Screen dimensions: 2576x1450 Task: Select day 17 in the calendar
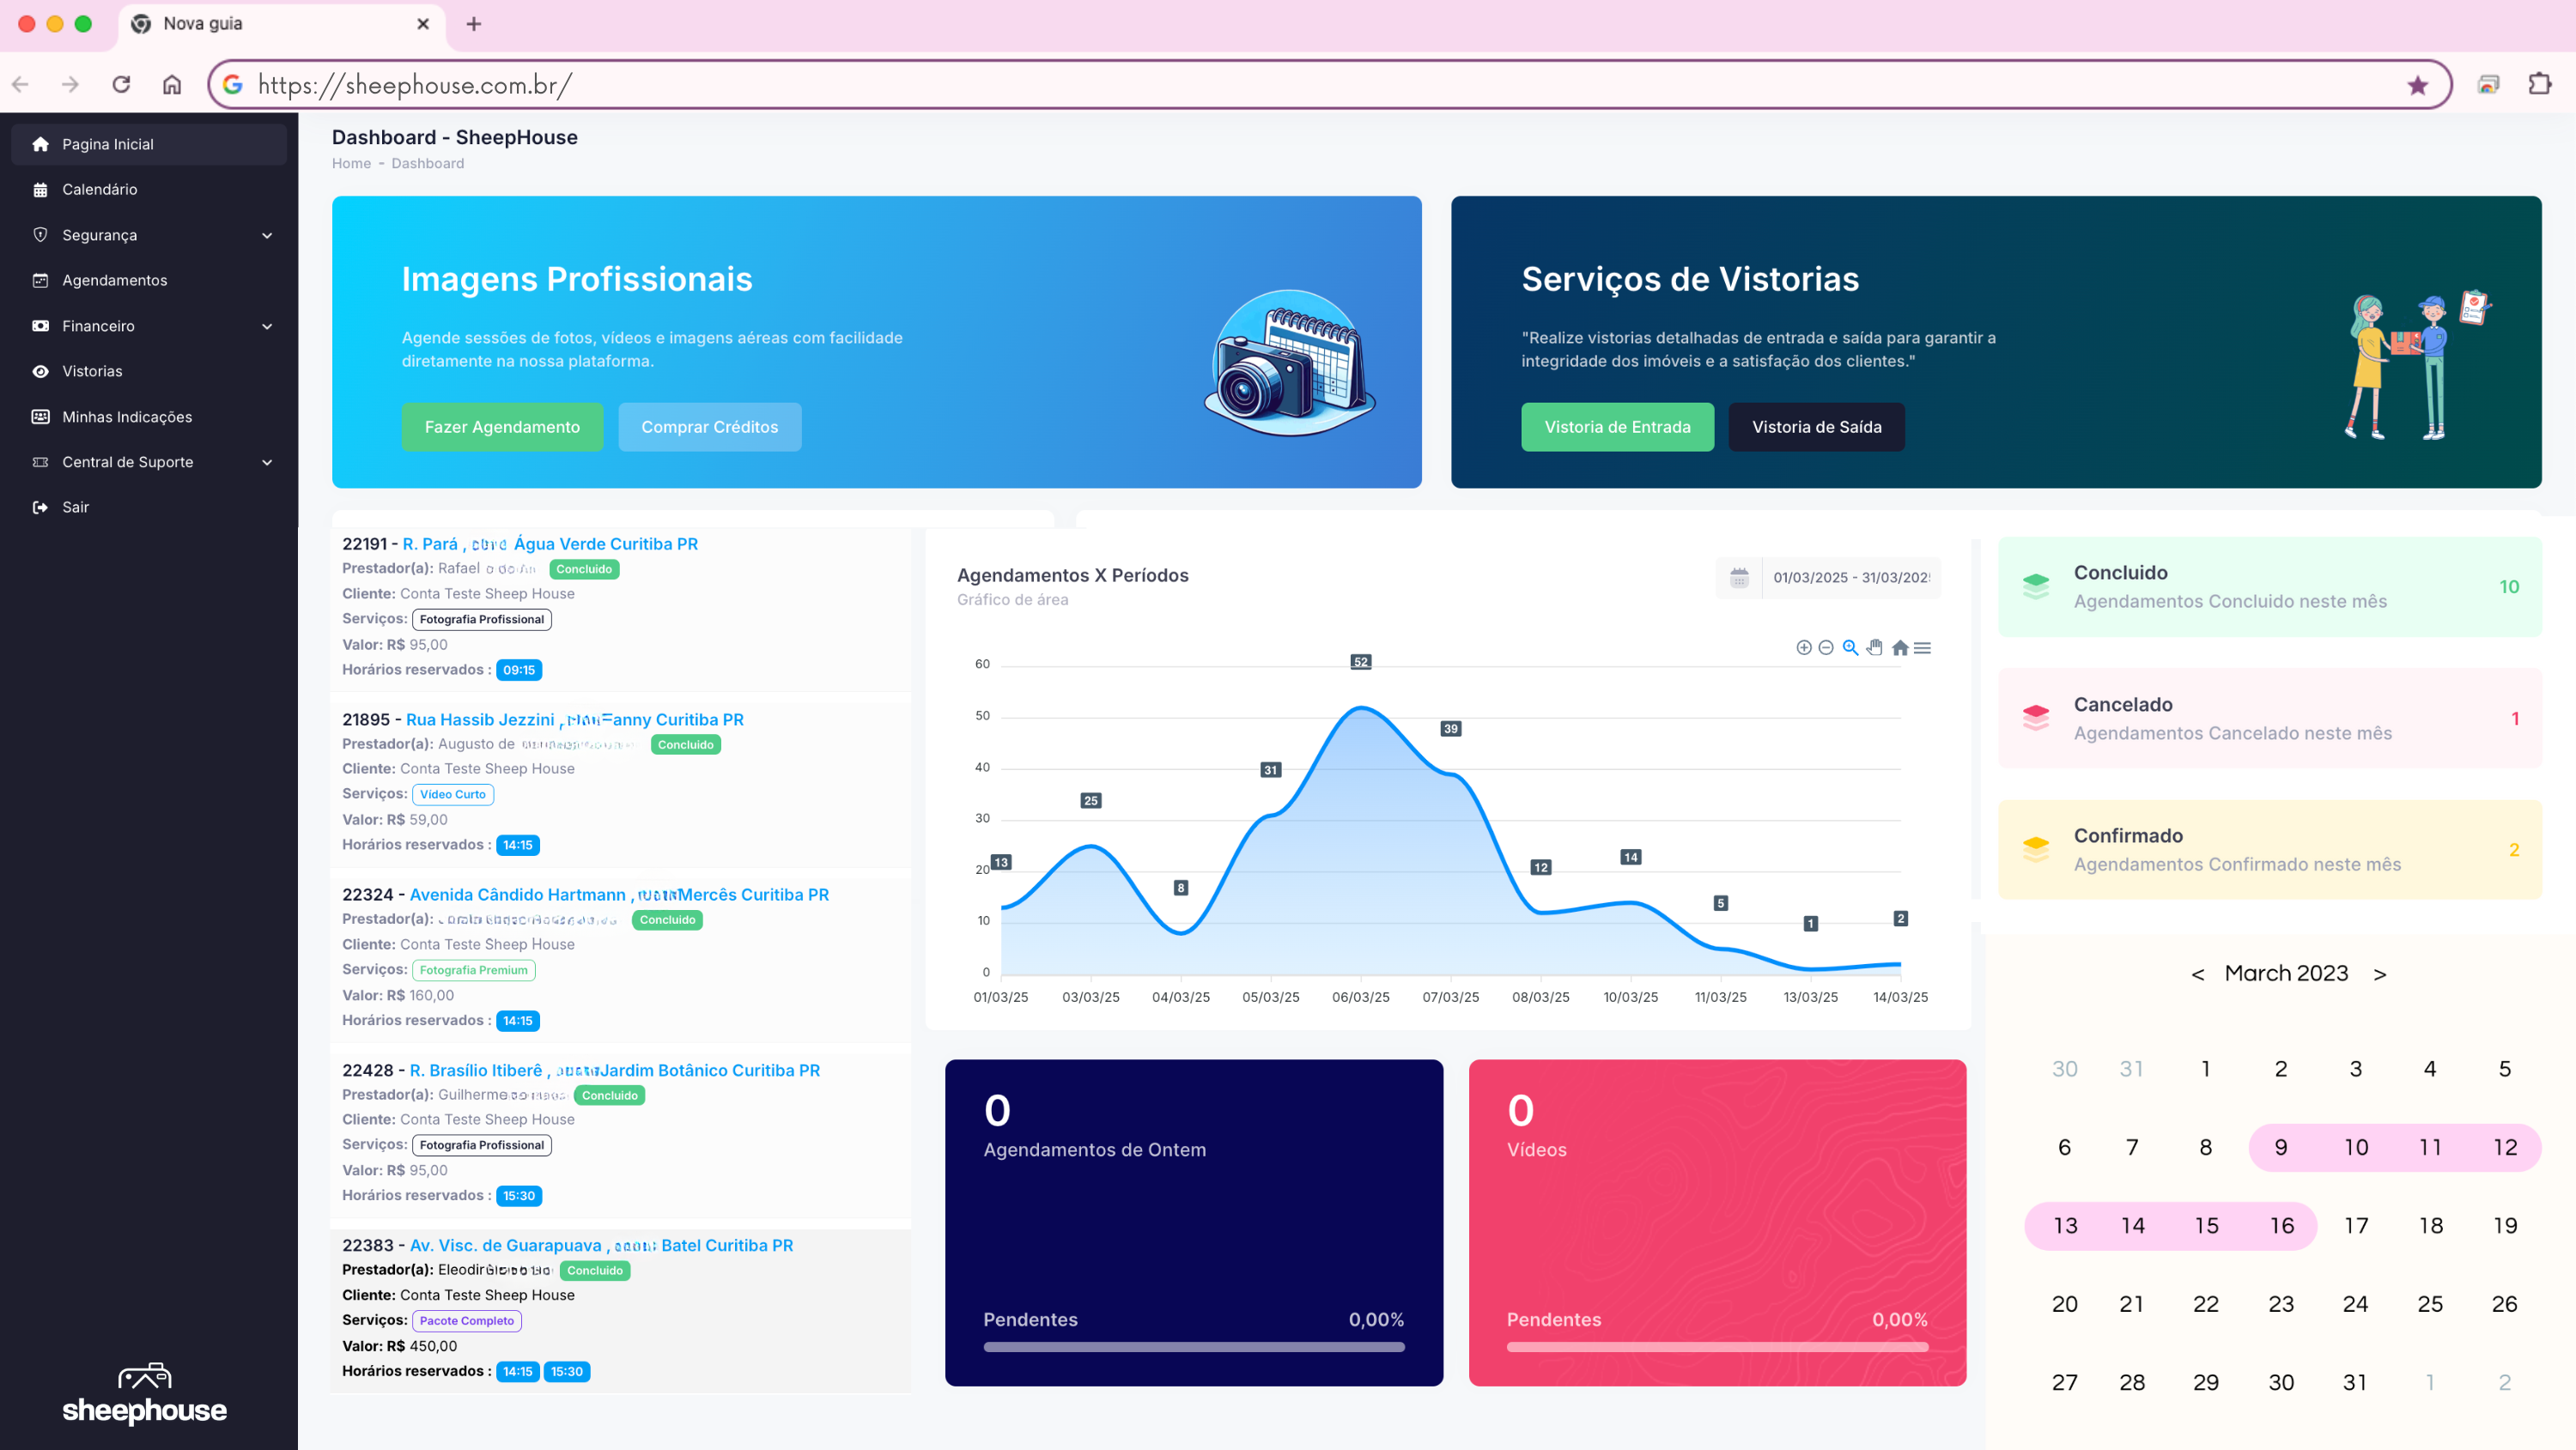[2356, 1226]
